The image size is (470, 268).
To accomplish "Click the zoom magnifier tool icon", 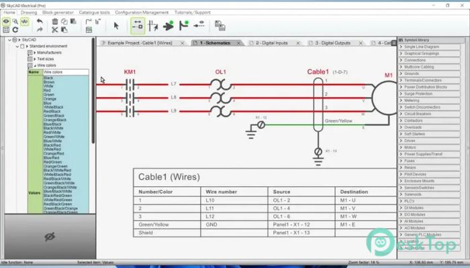I will click(x=15, y=21).
